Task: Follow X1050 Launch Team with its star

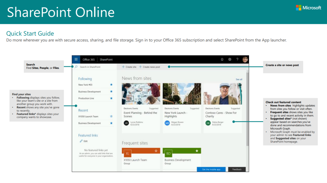Action: coord(111,116)
